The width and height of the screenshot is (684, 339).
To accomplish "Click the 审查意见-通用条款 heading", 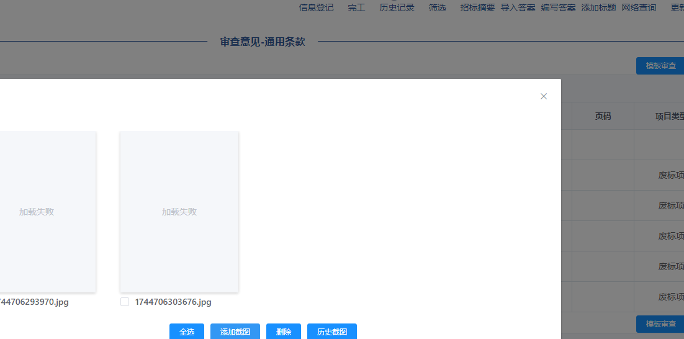I will coord(263,42).
